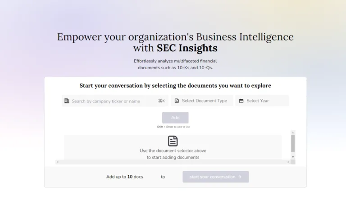Click the ⌘K shortcut hint

click(x=162, y=101)
